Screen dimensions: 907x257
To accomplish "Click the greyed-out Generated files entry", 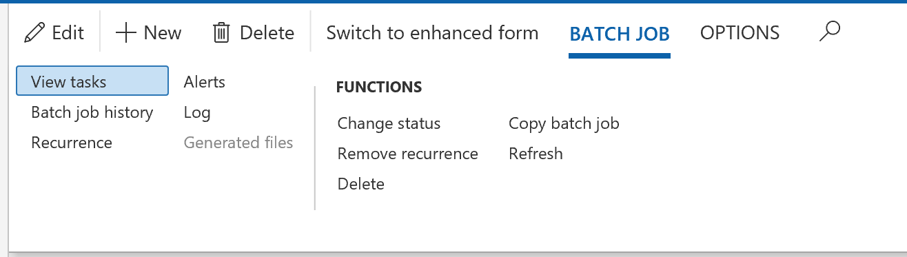I will [x=238, y=143].
